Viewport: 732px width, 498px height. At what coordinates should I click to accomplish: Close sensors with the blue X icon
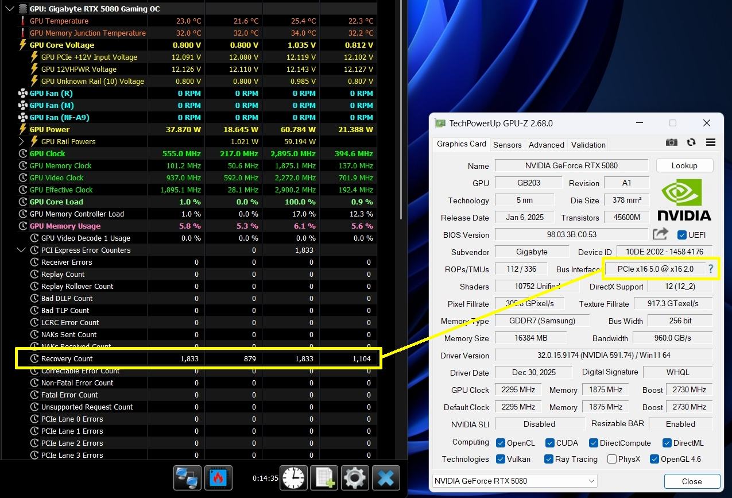(x=386, y=477)
